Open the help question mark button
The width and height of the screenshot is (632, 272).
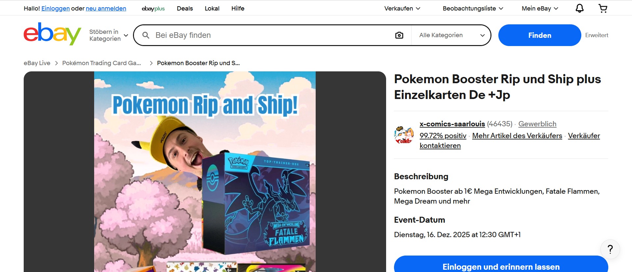(610, 249)
